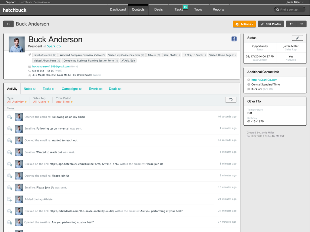Expand the All Activity type filter
The height and width of the screenshot is (232, 310).
click(x=17, y=102)
